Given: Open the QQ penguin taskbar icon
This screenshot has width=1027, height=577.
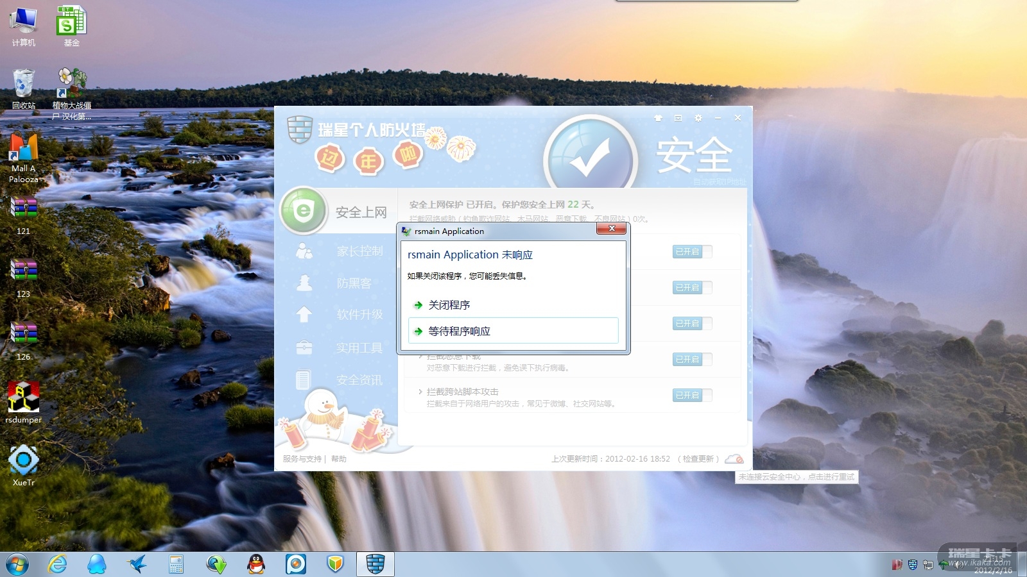Looking at the screenshot, I should coord(256,564).
